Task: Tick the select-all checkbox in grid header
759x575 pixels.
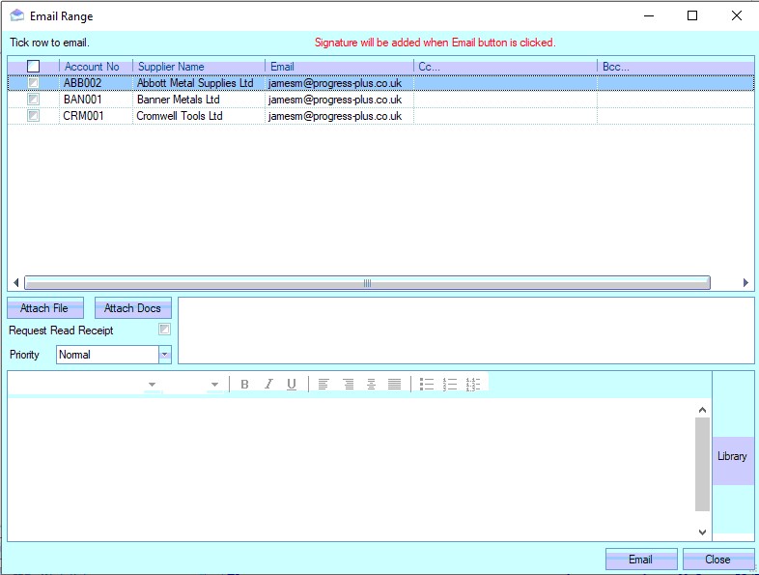Action: coord(34,67)
